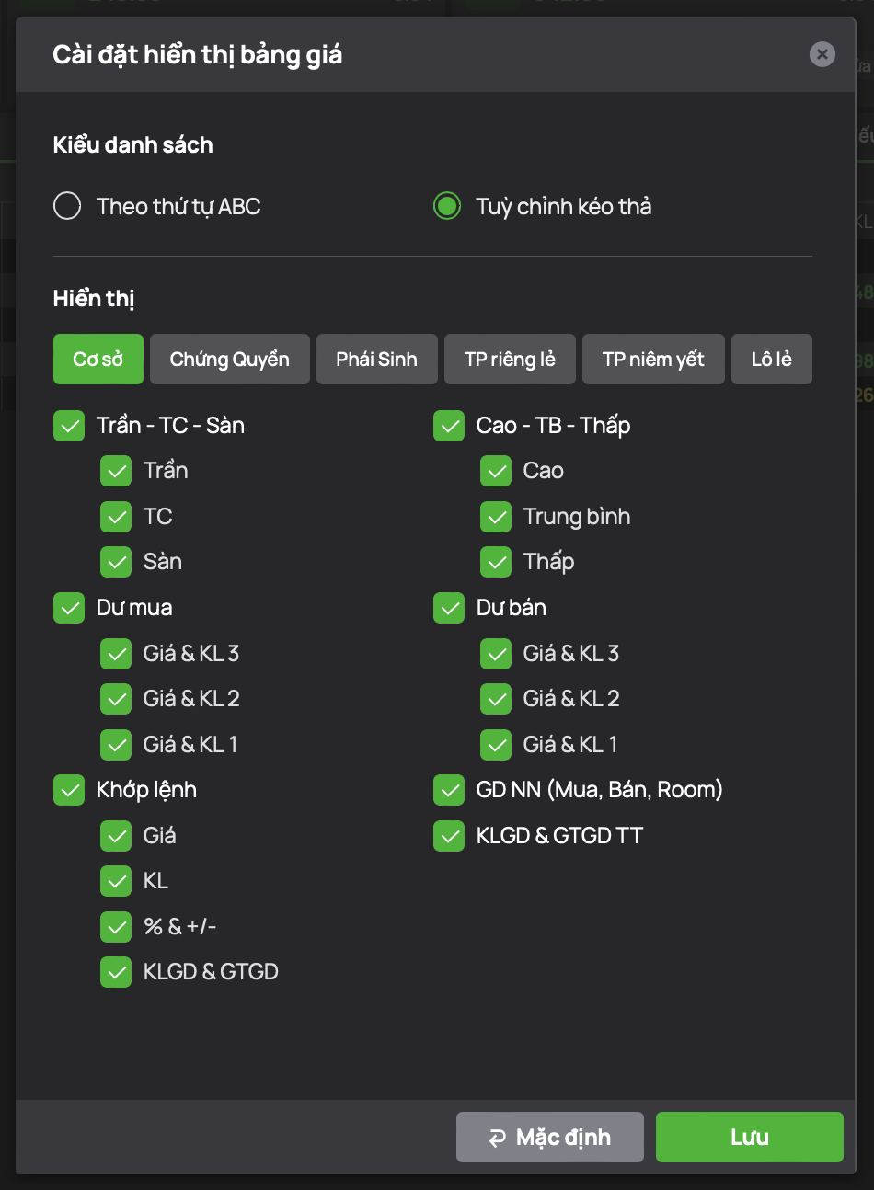Save settings with the Lưu button
Image resolution: width=874 pixels, height=1190 pixels.
tap(750, 1138)
